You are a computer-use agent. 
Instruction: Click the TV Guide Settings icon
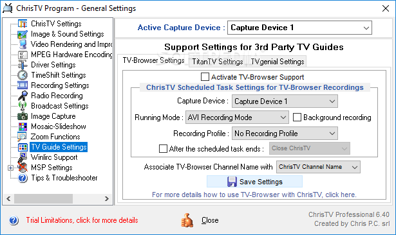coord(23,147)
